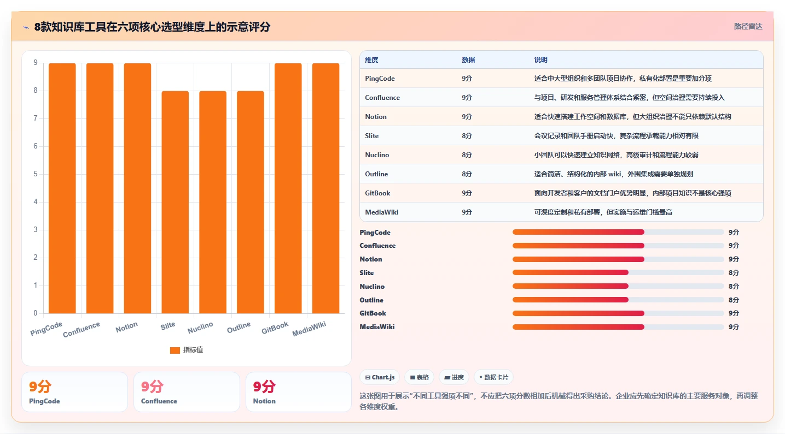Click the MediaWiki x-axis label
Viewport: 785px width, 434px height.
tap(309, 329)
